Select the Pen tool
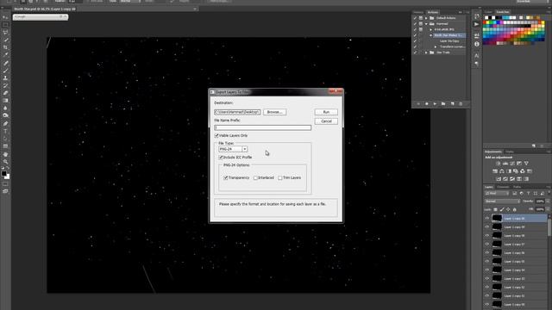552x310 pixels. [5, 124]
